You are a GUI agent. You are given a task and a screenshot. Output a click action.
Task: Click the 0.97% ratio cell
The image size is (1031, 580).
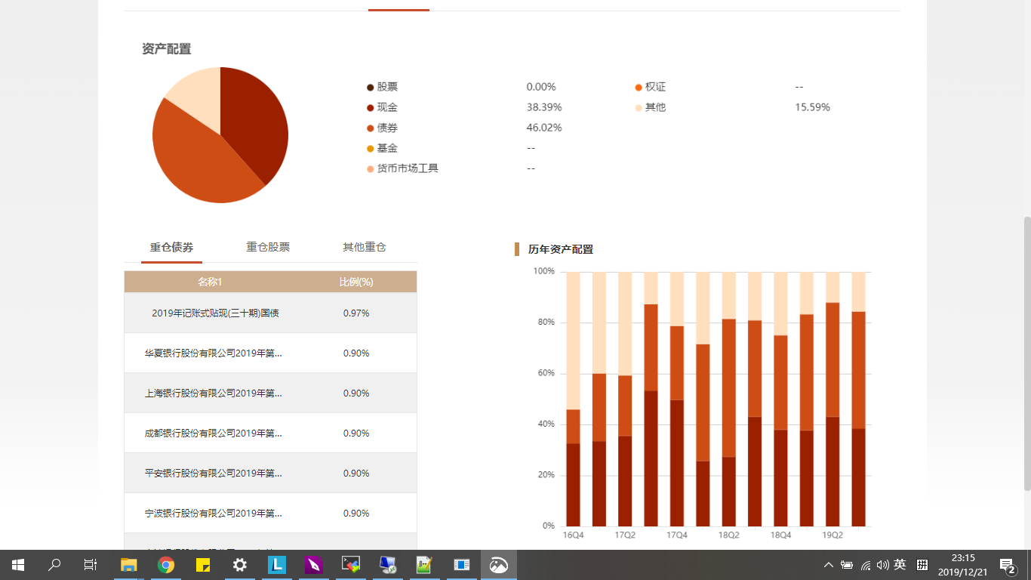pos(356,313)
